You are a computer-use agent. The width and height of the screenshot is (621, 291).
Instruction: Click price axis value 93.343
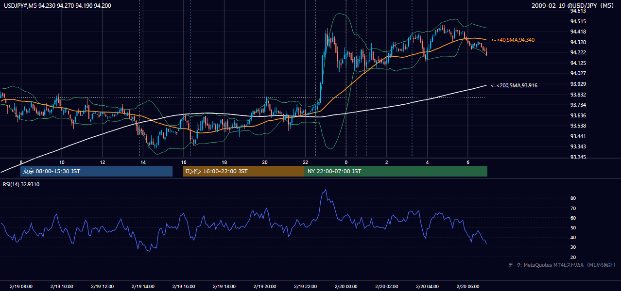(x=578, y=146)
